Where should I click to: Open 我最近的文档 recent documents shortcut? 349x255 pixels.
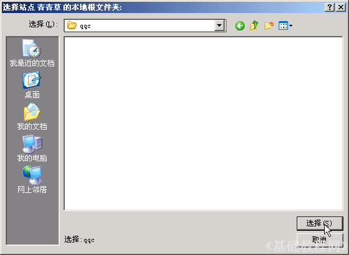tap(32, 53)
